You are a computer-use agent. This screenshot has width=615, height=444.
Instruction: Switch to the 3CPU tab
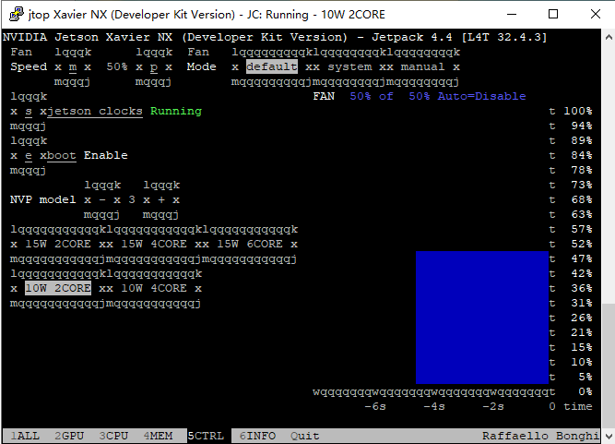coord(113,436)
